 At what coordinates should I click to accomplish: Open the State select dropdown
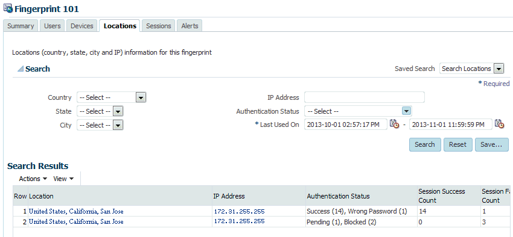118,111
